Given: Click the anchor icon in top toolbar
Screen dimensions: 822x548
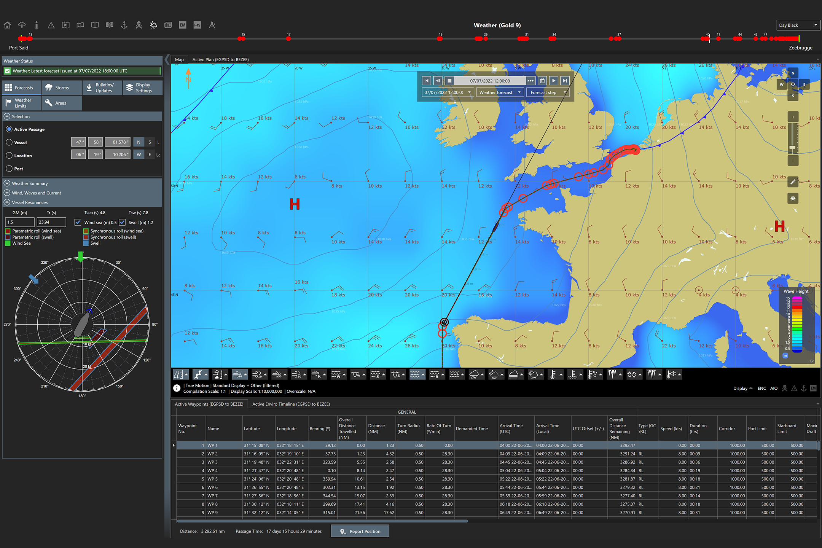Looking at the screenshot, I should tap(124, 25).
